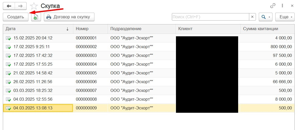Click the back navigation arrow
Screen dimensions: 298x130
(x=9, y=6)
